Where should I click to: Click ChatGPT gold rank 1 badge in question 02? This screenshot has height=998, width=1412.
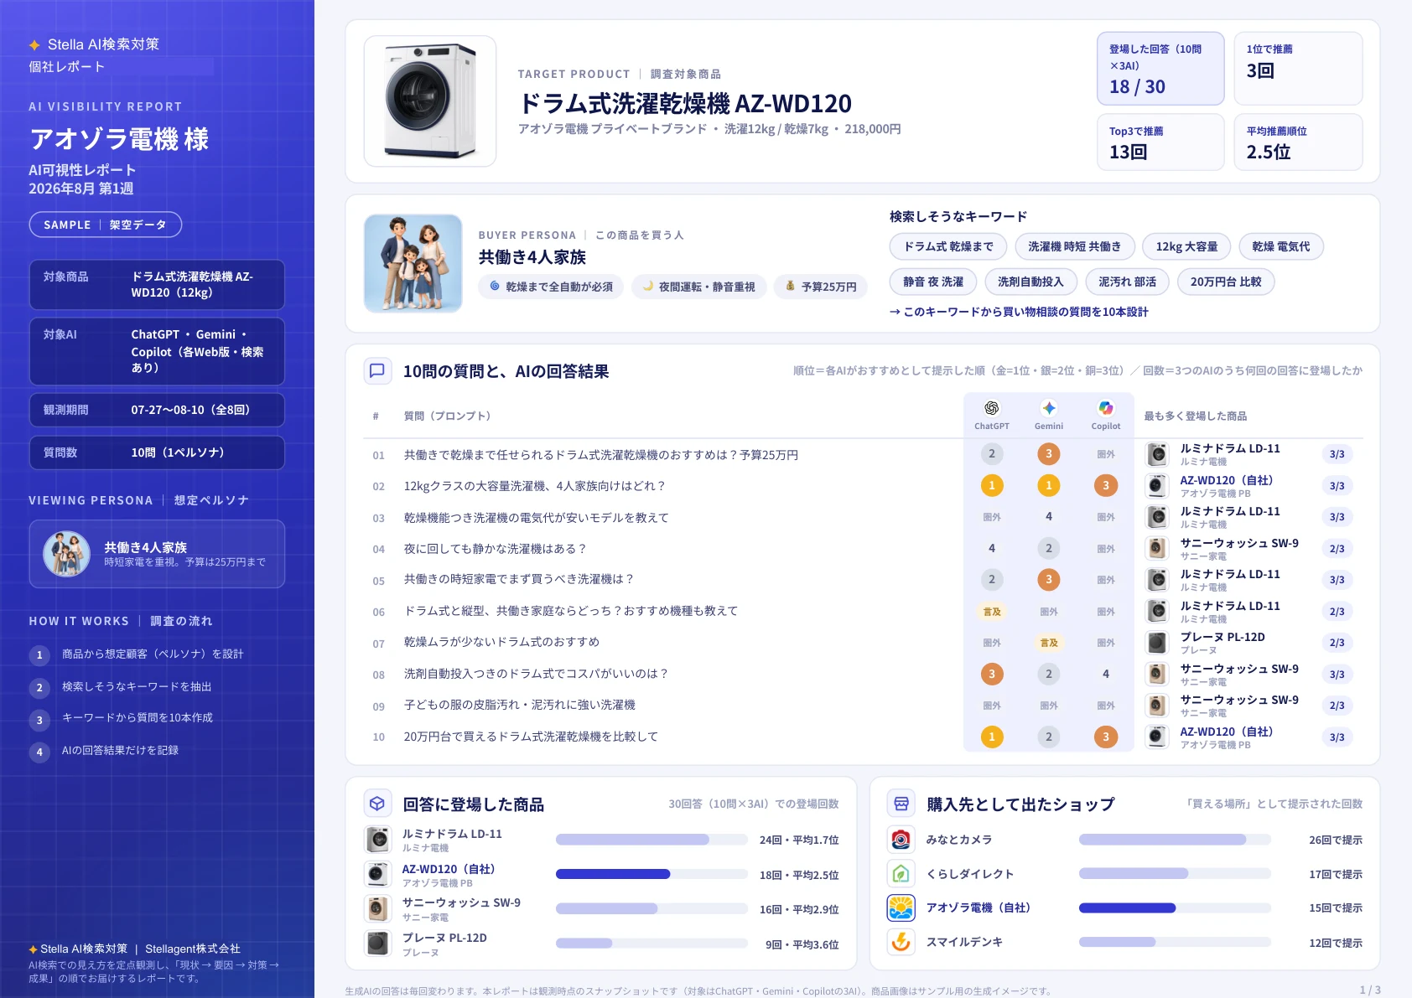pos(992,485)
